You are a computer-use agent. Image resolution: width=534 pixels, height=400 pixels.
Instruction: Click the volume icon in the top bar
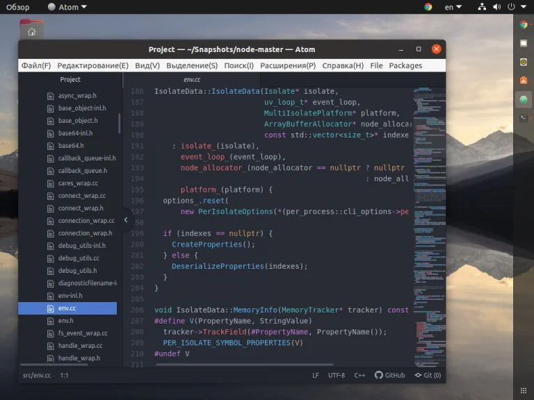pos(498,7)
